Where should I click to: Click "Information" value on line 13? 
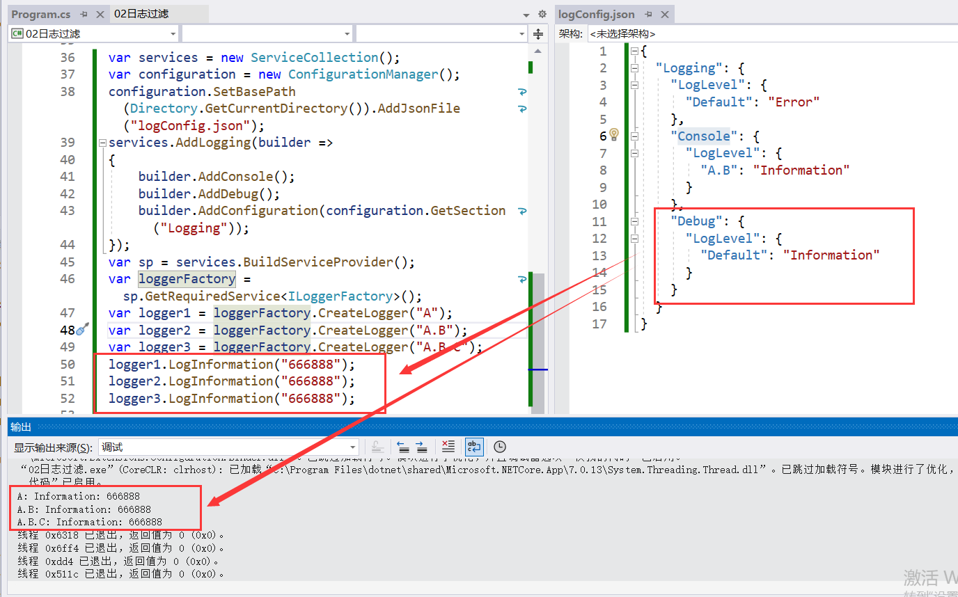(x=831, y=255)
